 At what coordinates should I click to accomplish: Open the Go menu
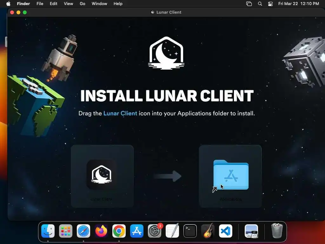83,4
